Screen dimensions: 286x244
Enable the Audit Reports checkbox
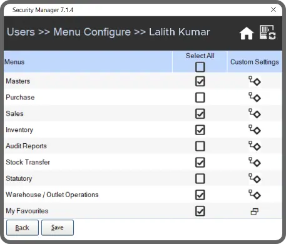(200, 146)
